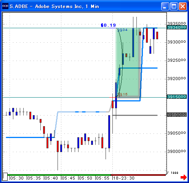Click the 05:30 time axis label
Viewport: 189px width, 183px height.
click(x=17, y=178)
